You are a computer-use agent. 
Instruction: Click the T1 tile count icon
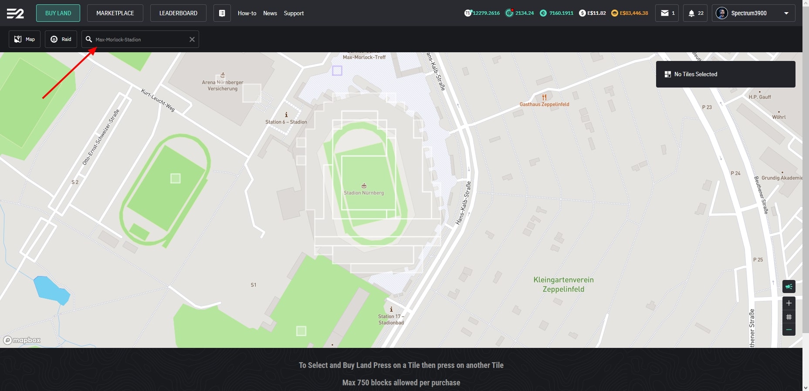[x=468, y=13]
